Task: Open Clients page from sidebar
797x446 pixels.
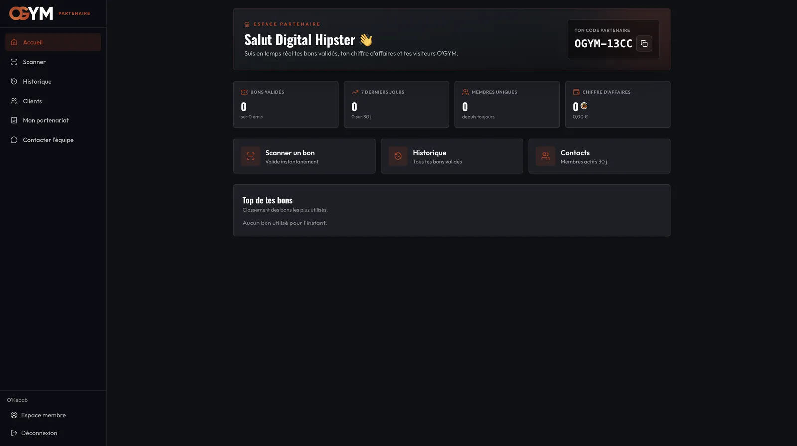Action: (x=53, y=101)
